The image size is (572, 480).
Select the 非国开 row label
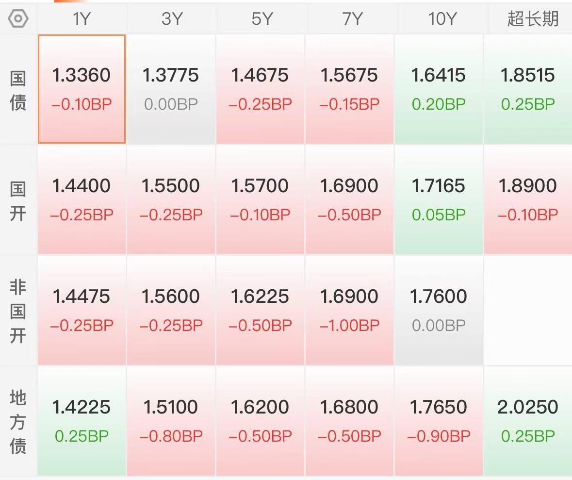coord(18,312)
